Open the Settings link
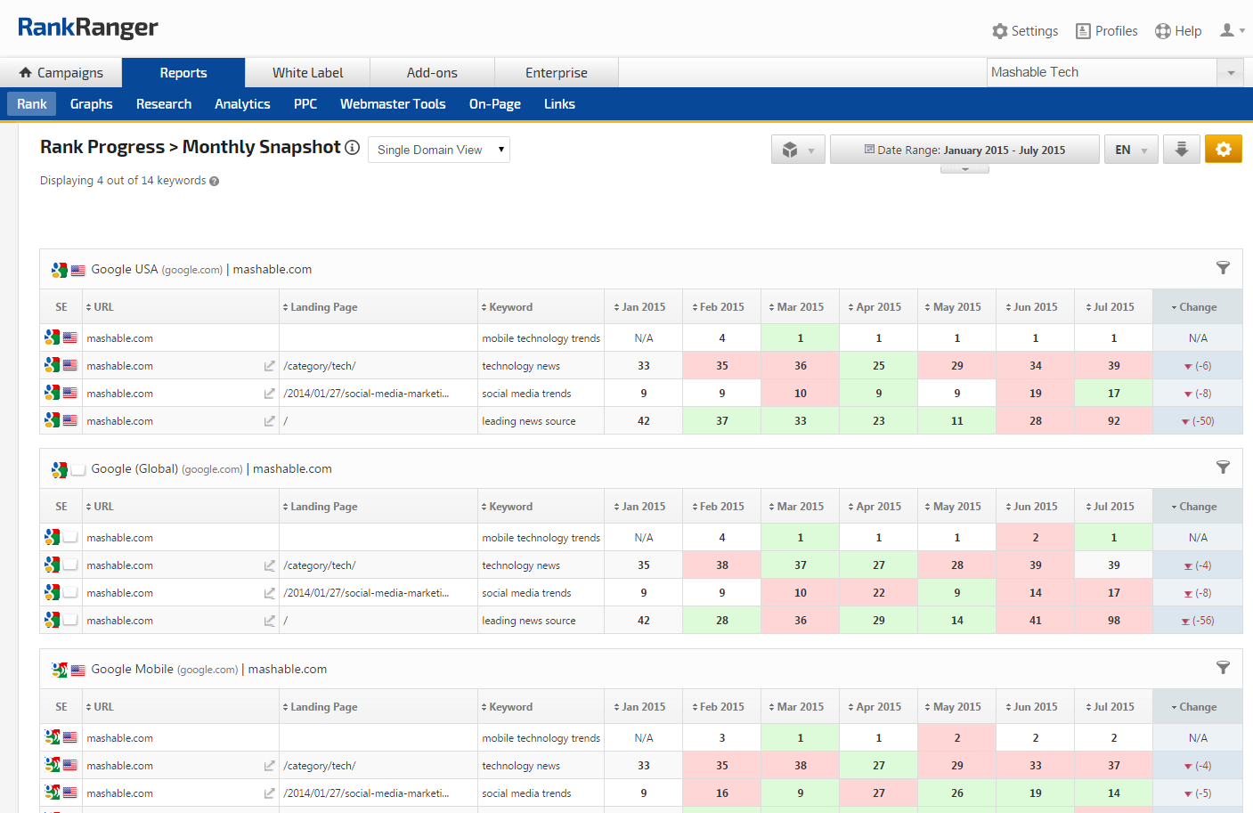Screen dimensions: 1253x813 1025,31
